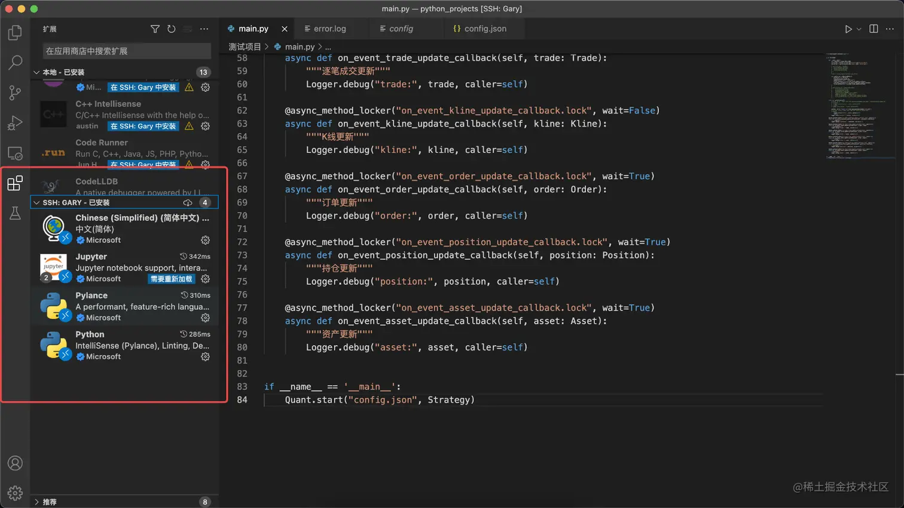
Task: Click the 13 count badge on local section
Action: point(203,72)
